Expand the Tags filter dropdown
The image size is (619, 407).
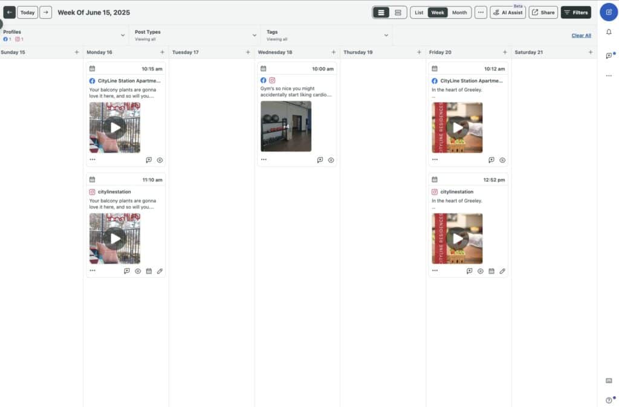[x=327, y=35]
